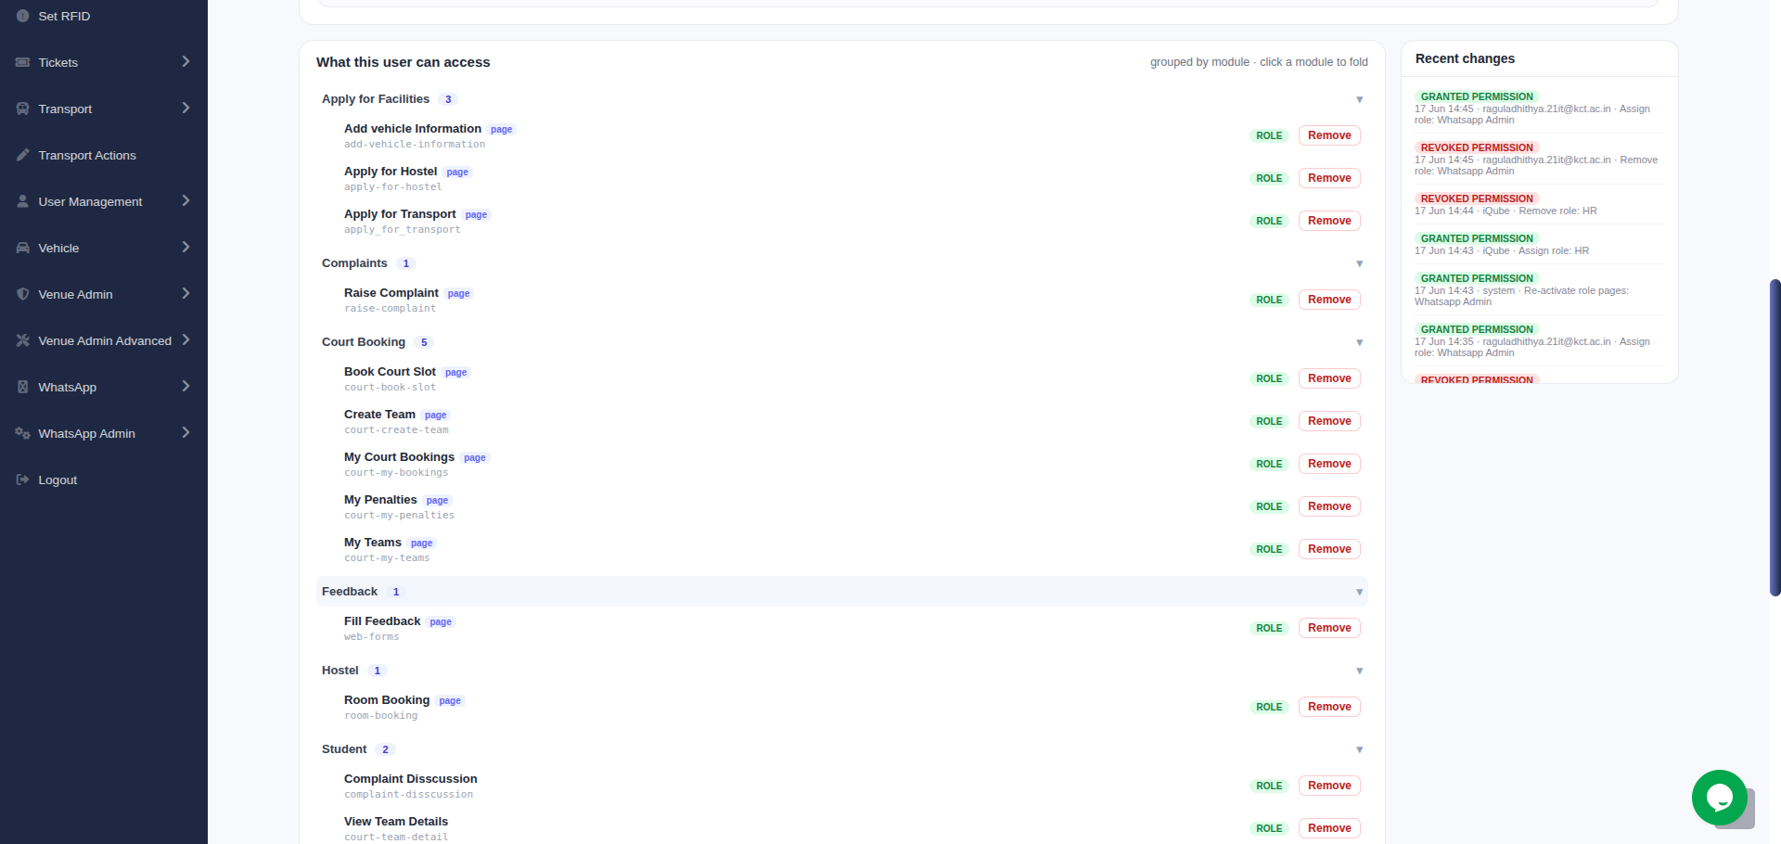This screenshot has width=1781, height=844.
Task: Click the Venue Admin shield icon
Action: tap(22, 294)
